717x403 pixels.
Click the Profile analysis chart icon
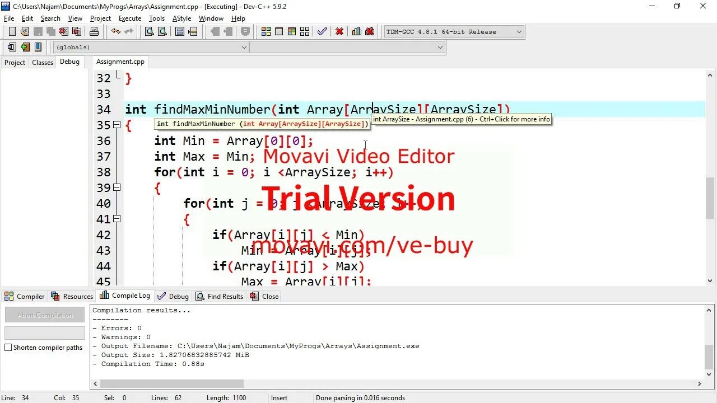357,31
